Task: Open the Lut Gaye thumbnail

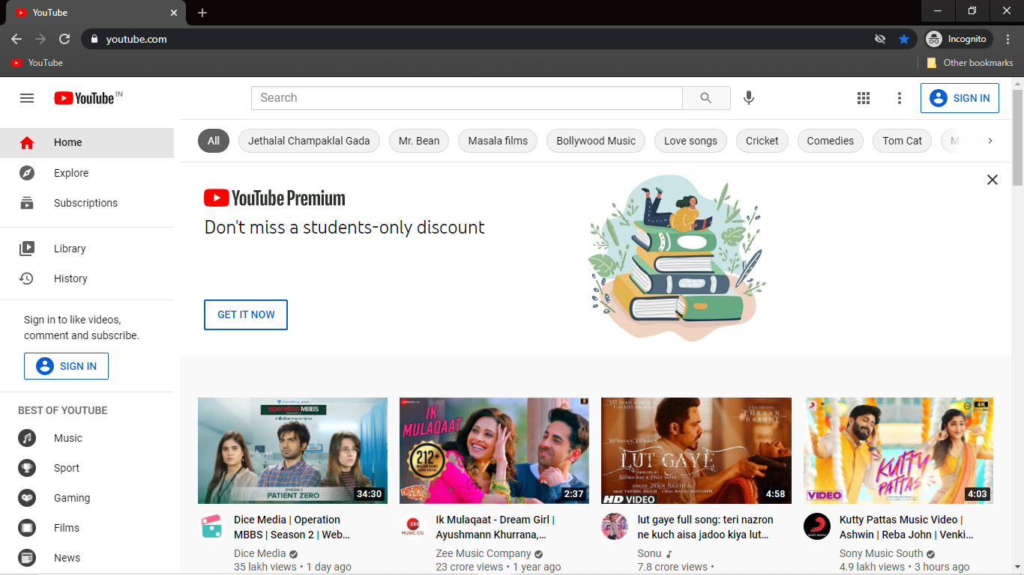Action: pos(696,451)
